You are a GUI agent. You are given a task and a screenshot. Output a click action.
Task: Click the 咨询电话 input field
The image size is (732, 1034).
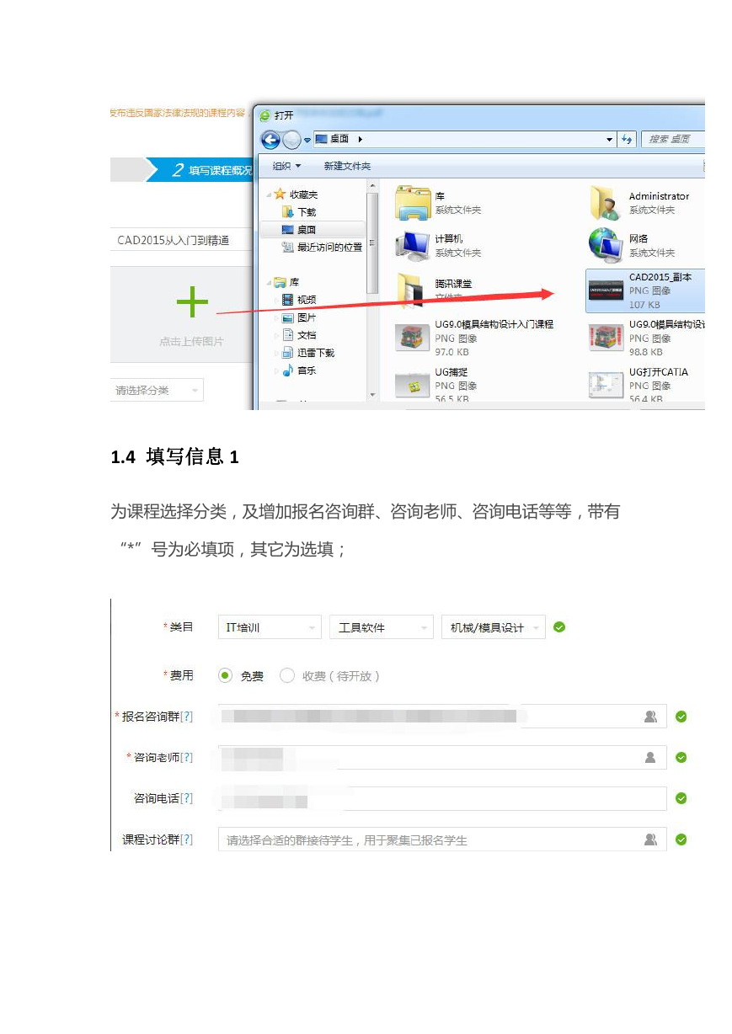click(442, 798)
